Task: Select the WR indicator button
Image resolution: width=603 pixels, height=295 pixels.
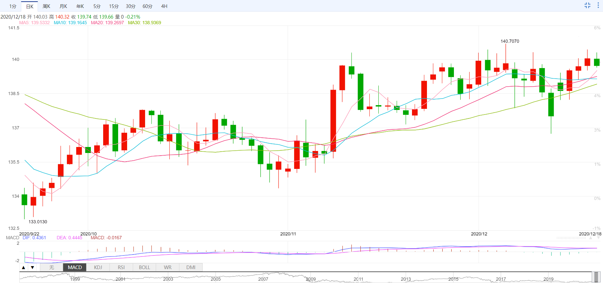Action: 168,267
